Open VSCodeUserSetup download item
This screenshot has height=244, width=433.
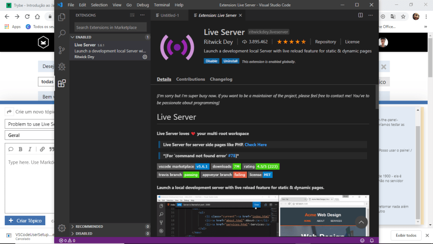tap(31, 236)
